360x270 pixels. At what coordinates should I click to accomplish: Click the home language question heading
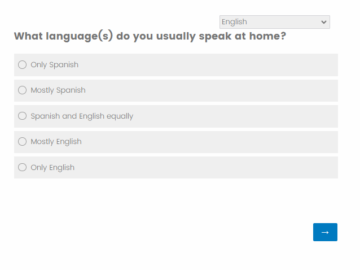click(x=150, y=37)
